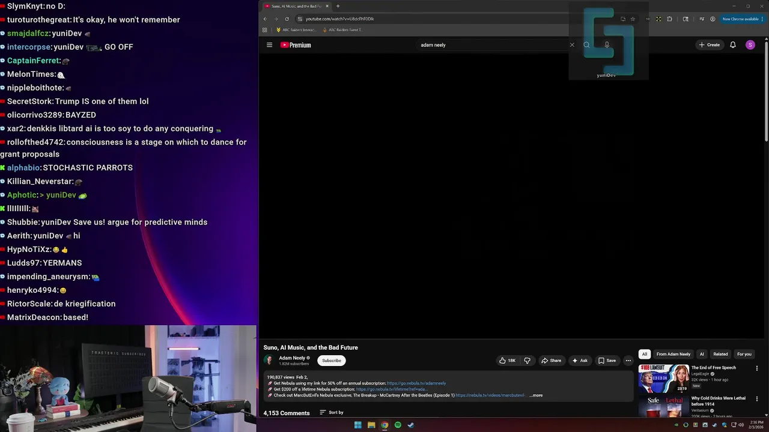769x432 pixels.
Task: Open a new Chrome tab
Action: pyautogui.click(x=338, y=6)
